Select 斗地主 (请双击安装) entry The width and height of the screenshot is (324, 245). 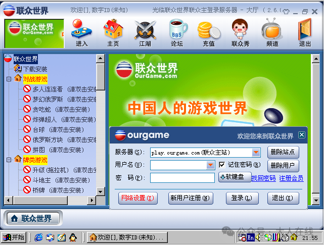61,180
